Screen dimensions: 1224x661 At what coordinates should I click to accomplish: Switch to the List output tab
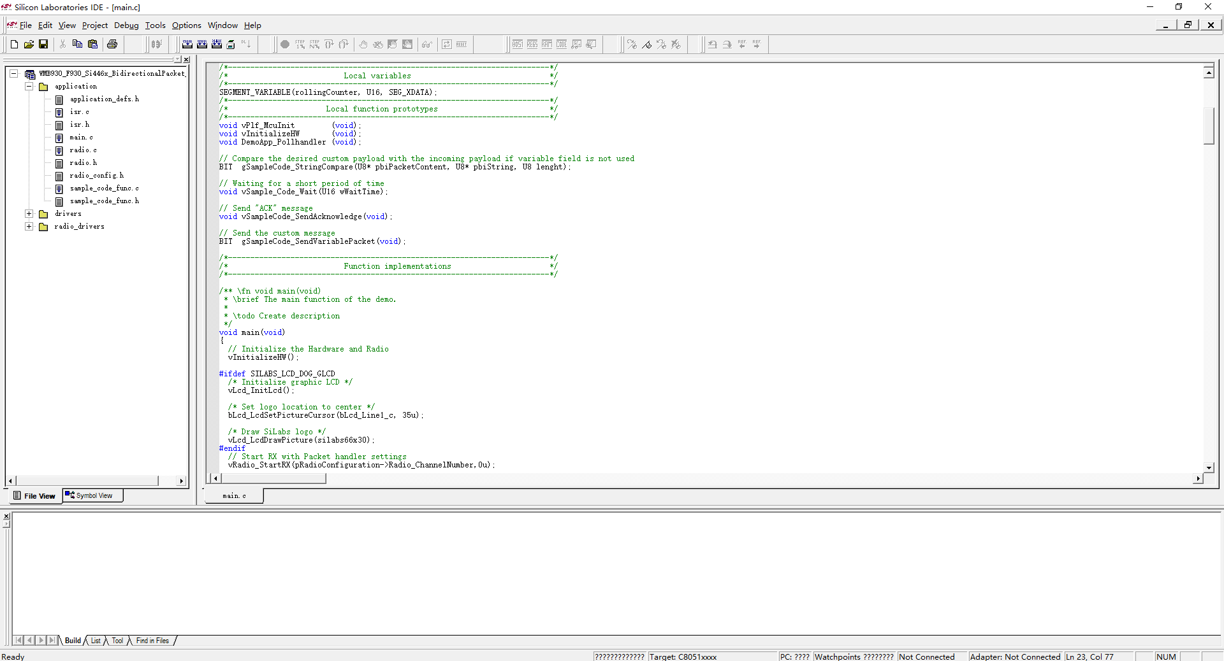pos(96,641)
